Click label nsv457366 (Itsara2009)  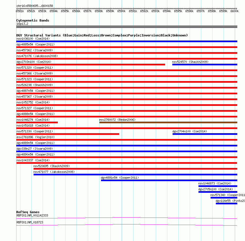[35, 73]
